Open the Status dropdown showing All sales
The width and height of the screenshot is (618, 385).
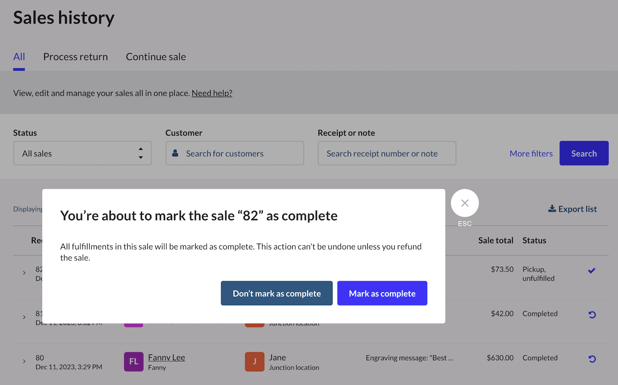tap(83, 153)
